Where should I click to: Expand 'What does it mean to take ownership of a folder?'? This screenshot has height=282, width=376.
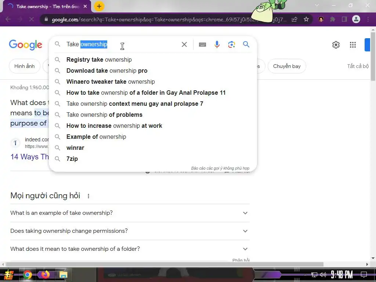[130, 249]
